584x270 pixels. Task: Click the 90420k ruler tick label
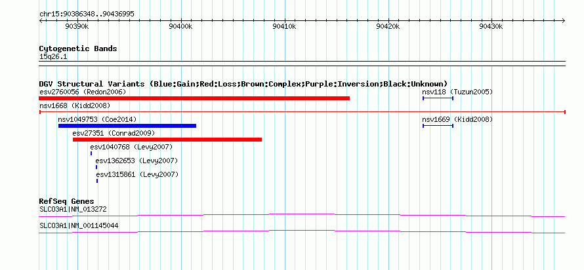click(x=388, y=26)
